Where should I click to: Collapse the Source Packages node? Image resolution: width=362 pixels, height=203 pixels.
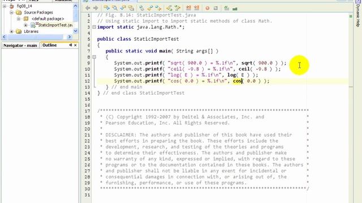pyautogui.click(x=11, y=12)
